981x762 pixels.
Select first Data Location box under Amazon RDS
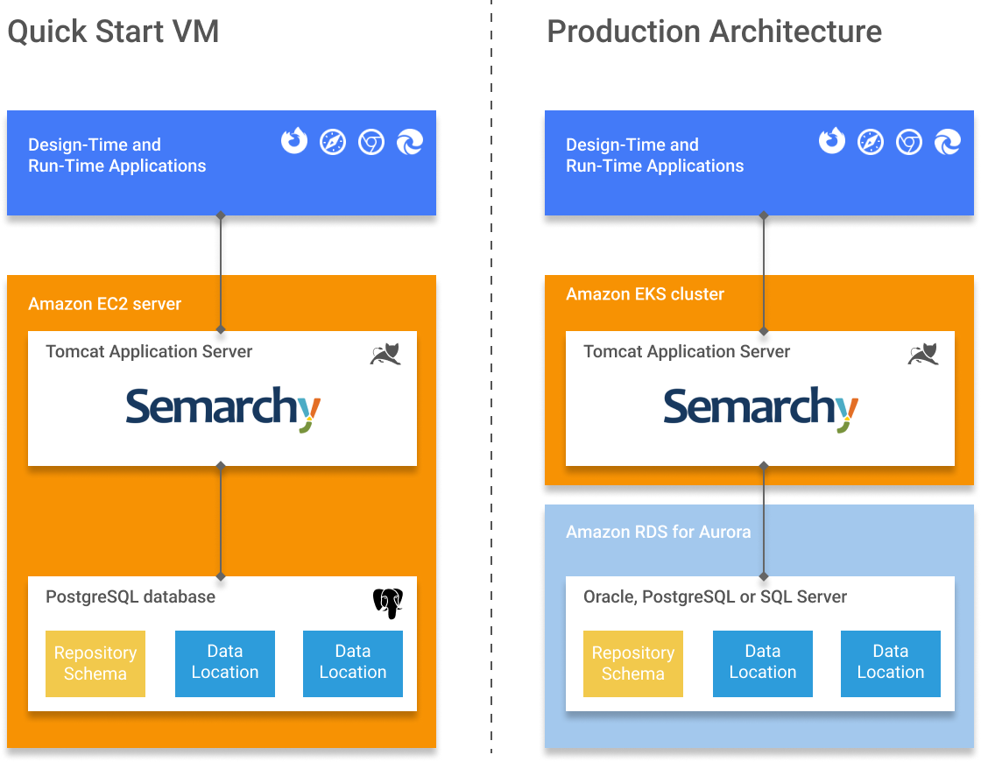click(x=763, y=664)
